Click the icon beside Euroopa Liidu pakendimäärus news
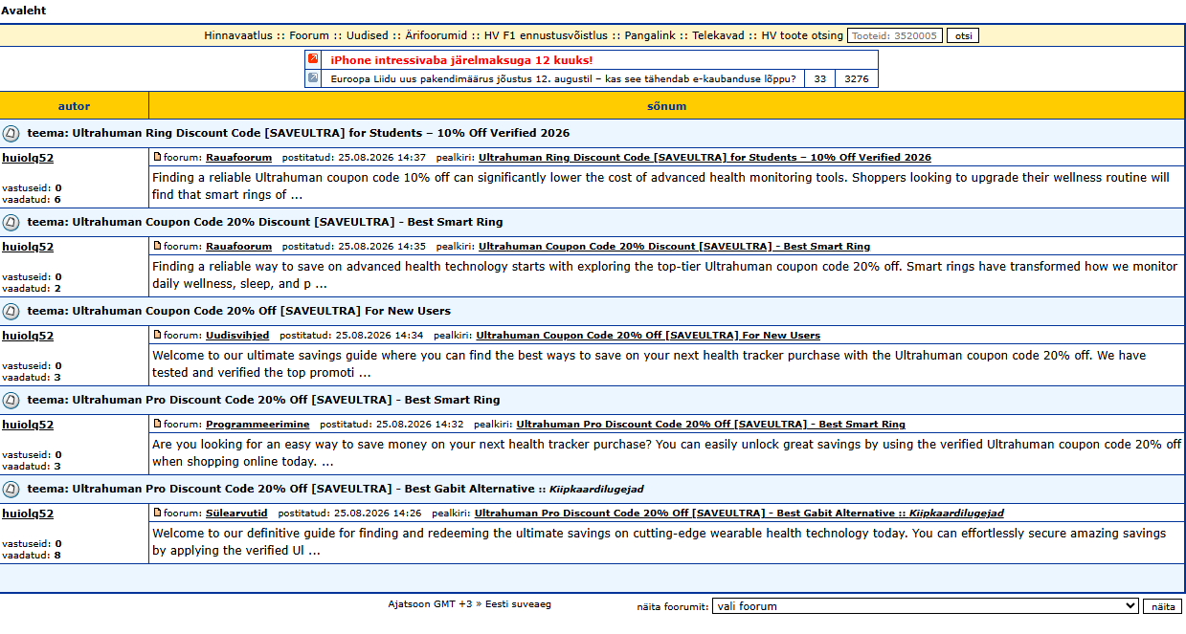Image resolution: width=1186 pixels, height=634 pixels. tap(312, 78)
